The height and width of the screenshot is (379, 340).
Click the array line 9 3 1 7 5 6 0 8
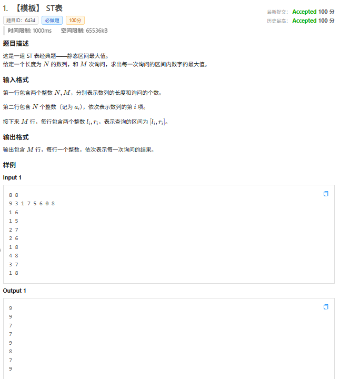point(32,203)
